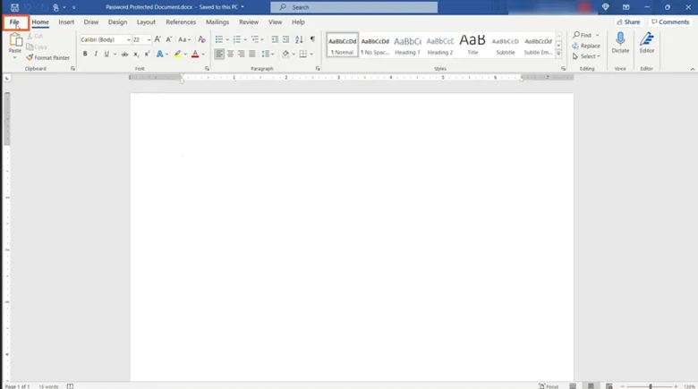Select the Layout tab
This screenshot has height=389, width=698.
point(146,22)
